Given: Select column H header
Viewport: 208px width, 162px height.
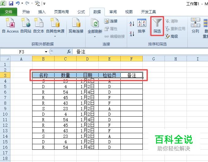Looking at the screenshot, I should point(176,59).
